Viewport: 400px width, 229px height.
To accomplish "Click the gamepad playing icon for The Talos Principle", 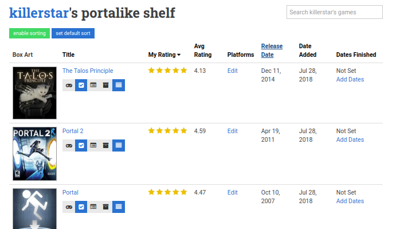I will click(69, 86).
